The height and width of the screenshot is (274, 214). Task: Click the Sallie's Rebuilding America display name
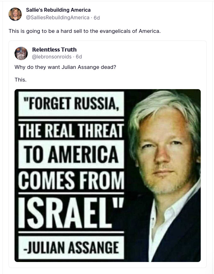tap(58, 10)
